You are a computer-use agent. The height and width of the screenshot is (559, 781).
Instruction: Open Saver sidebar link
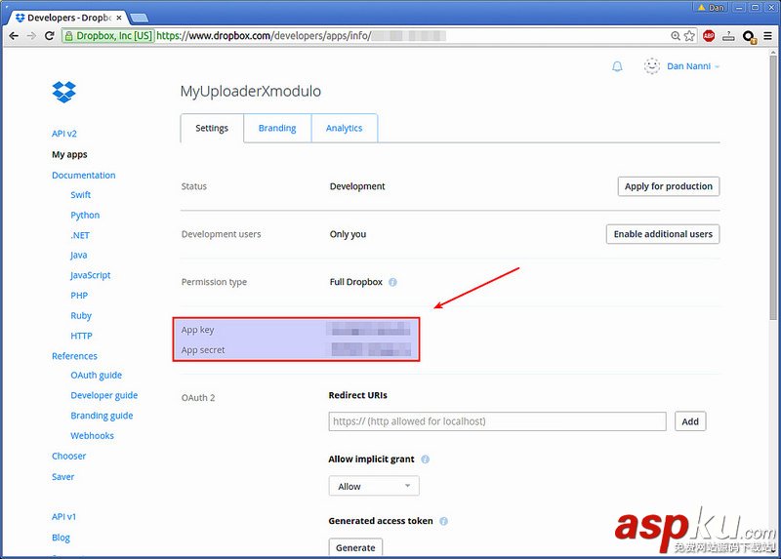(62, 477)
